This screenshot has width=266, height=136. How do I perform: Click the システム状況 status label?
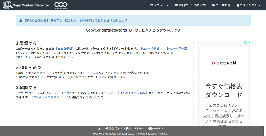(106, 129)
